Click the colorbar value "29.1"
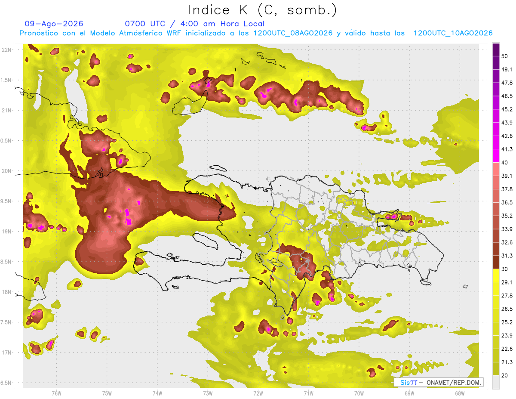516x399 pixels. pyautogui.click(x=507, y=282)
